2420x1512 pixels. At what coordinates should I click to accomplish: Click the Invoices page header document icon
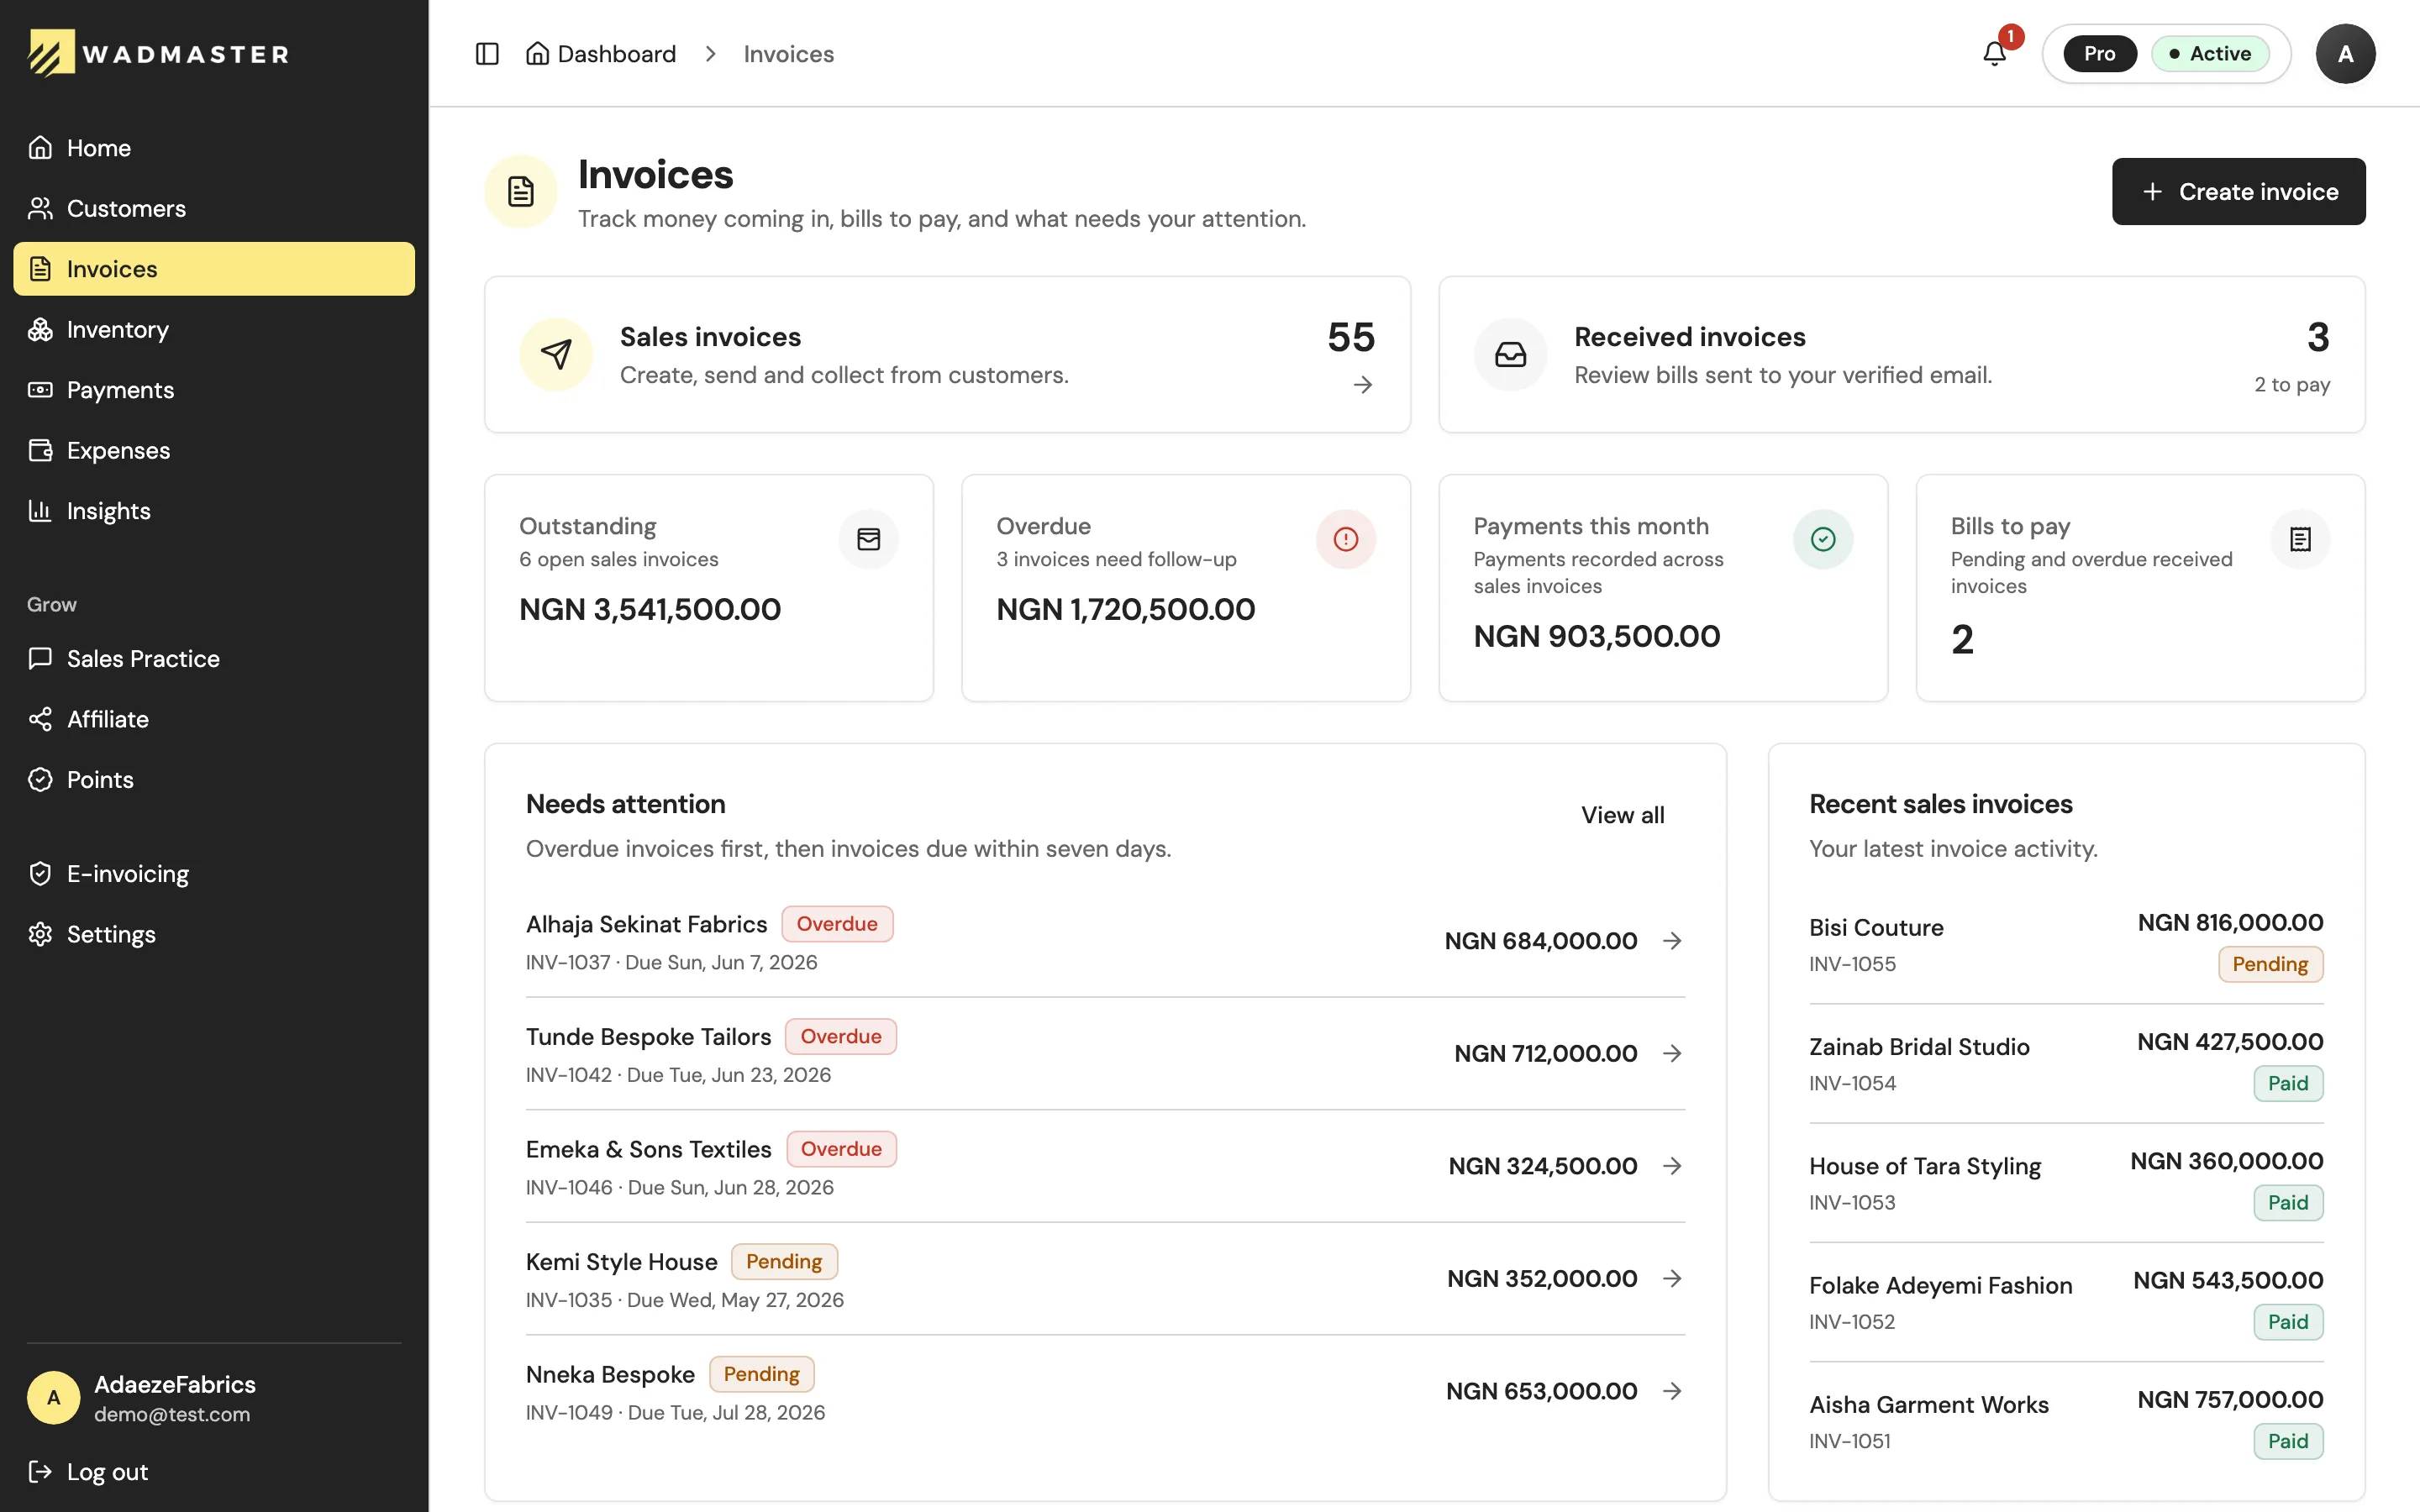[x=520, y=191]
